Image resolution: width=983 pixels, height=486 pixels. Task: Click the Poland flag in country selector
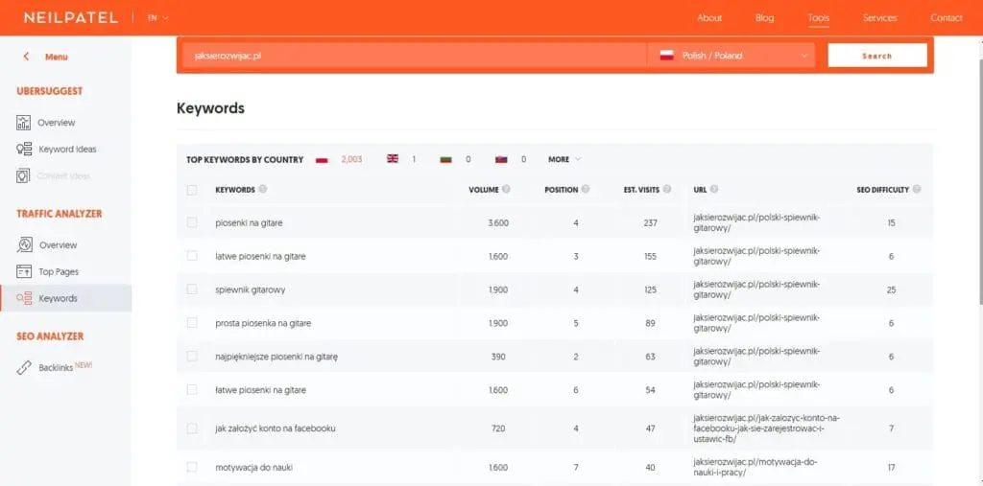coord(666,56)
